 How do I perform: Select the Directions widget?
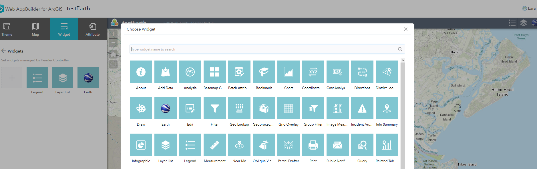(362, 72)
